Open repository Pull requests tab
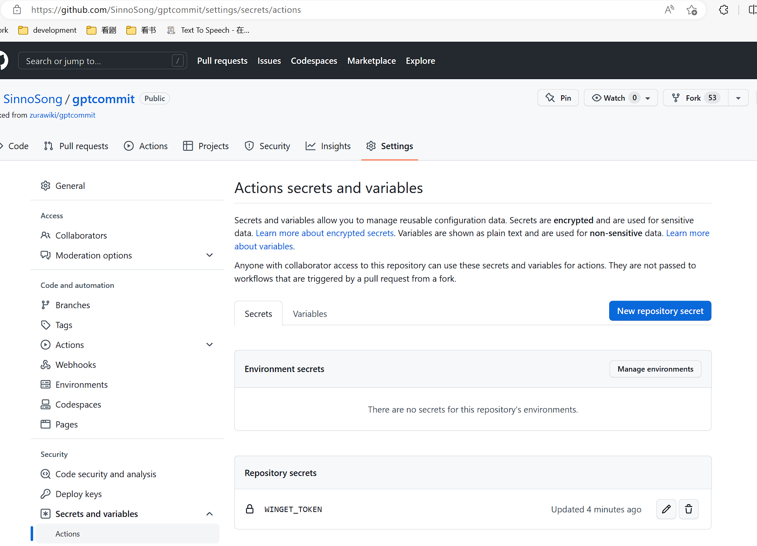 tap(76, 146)
